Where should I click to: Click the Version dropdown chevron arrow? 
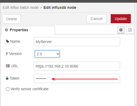[x=58, y=54]
